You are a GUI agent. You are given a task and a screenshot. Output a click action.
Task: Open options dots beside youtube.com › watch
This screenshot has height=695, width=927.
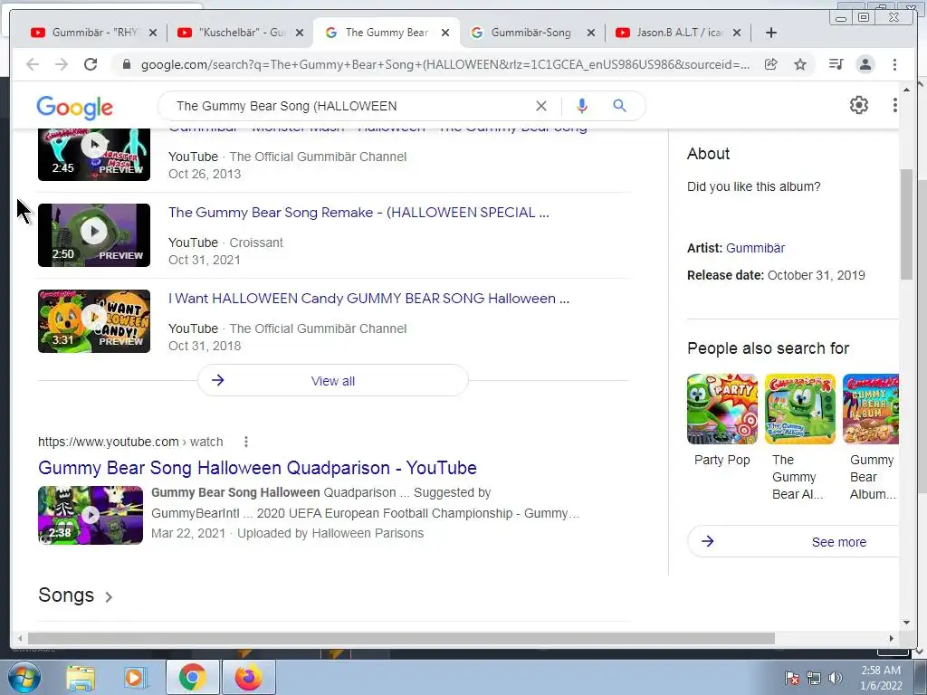246,442
